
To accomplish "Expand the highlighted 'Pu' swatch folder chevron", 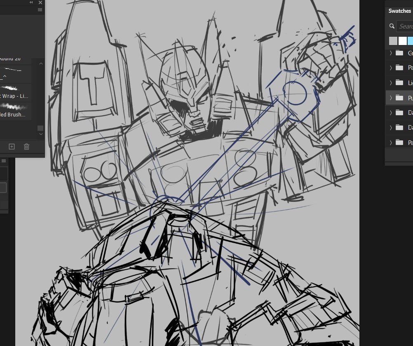I will [x=391, y=98].
